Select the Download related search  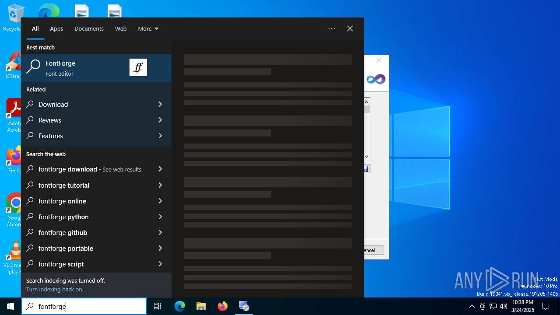(x=96, y=104)
